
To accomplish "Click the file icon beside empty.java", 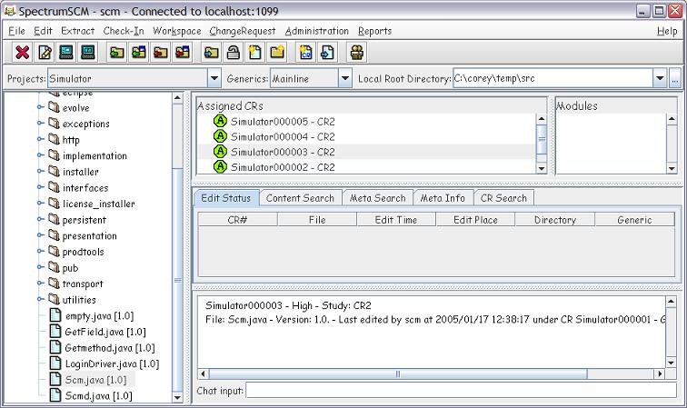I will pyautogui.click(x=55, y=315).
